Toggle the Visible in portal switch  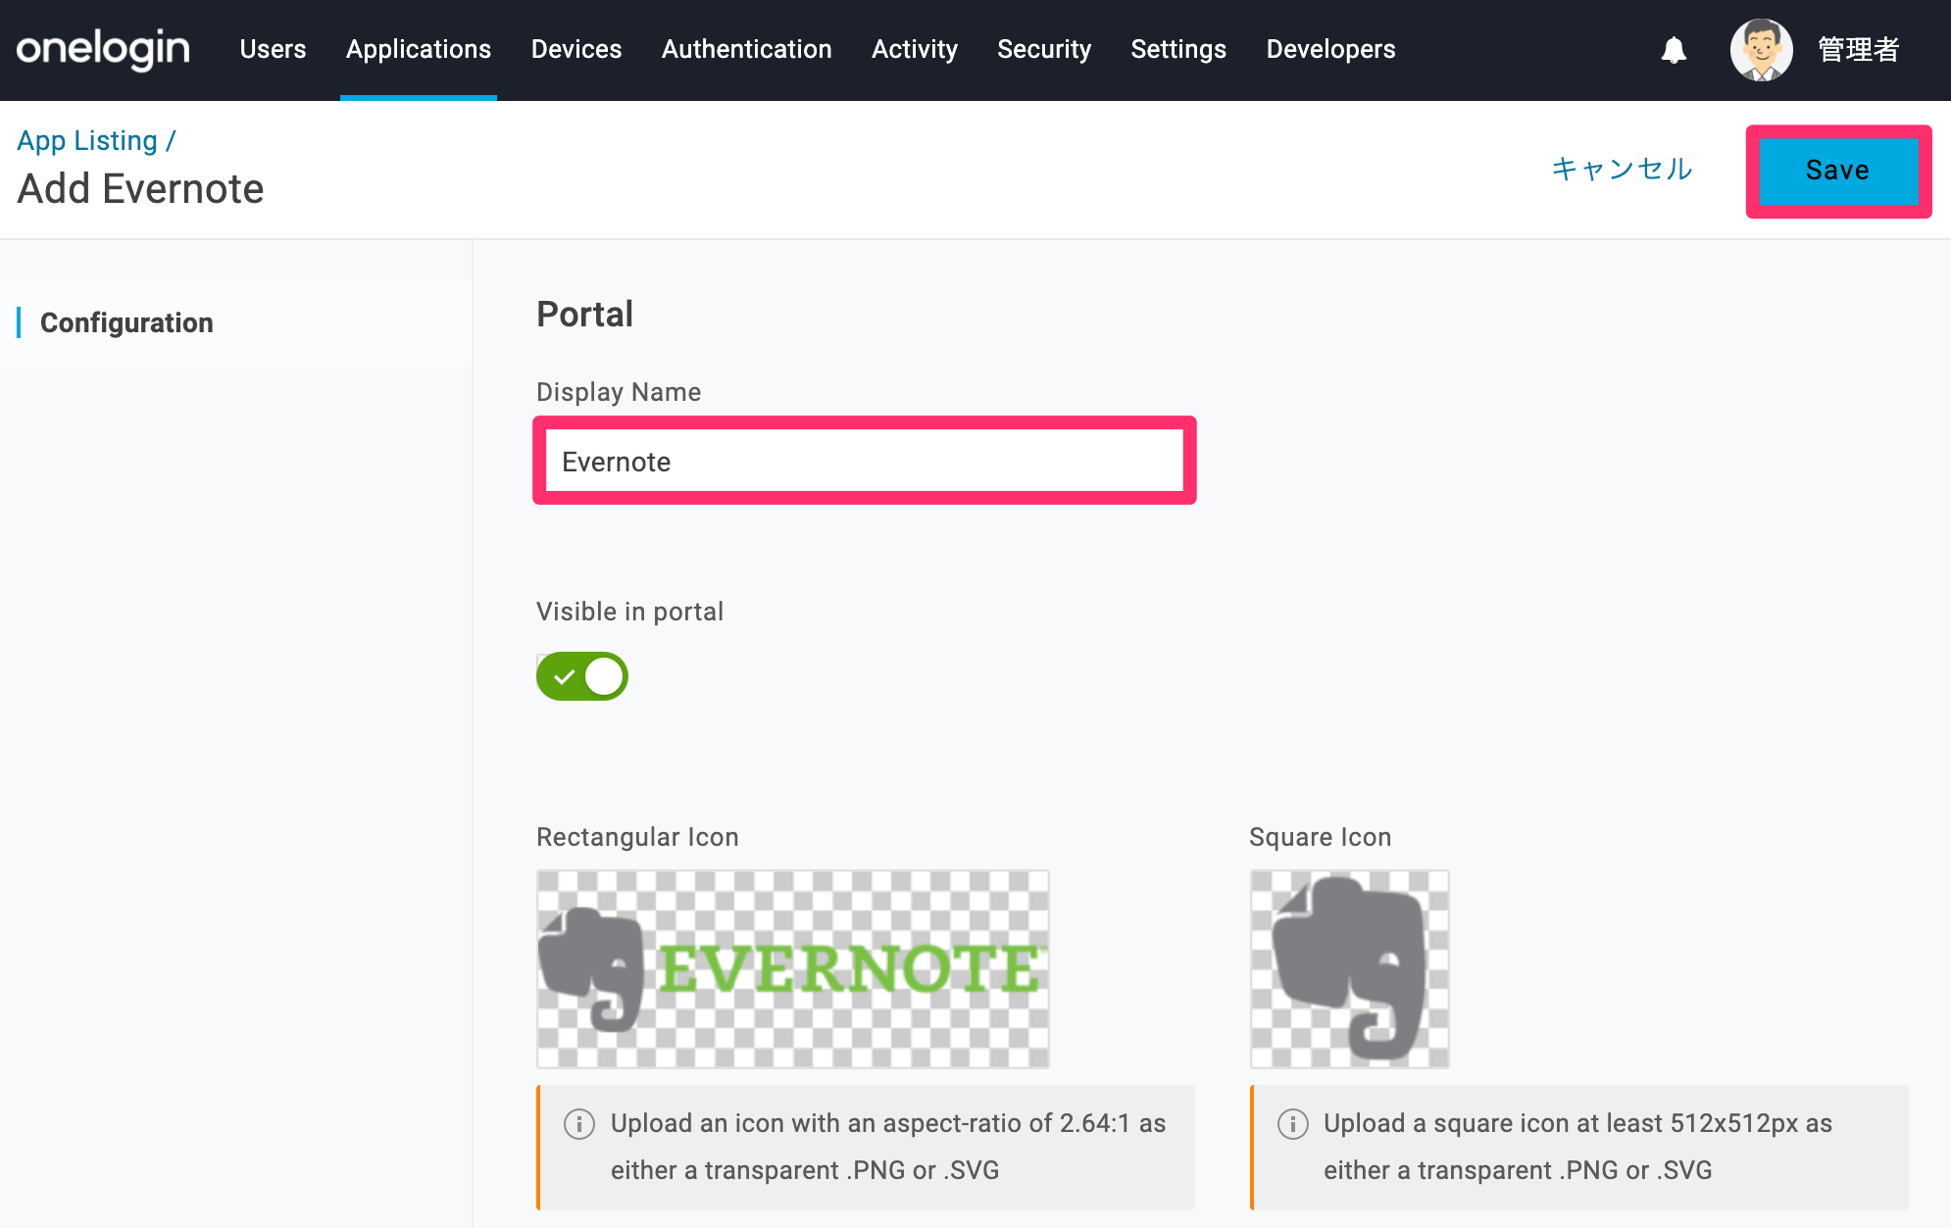pos(581,676)
